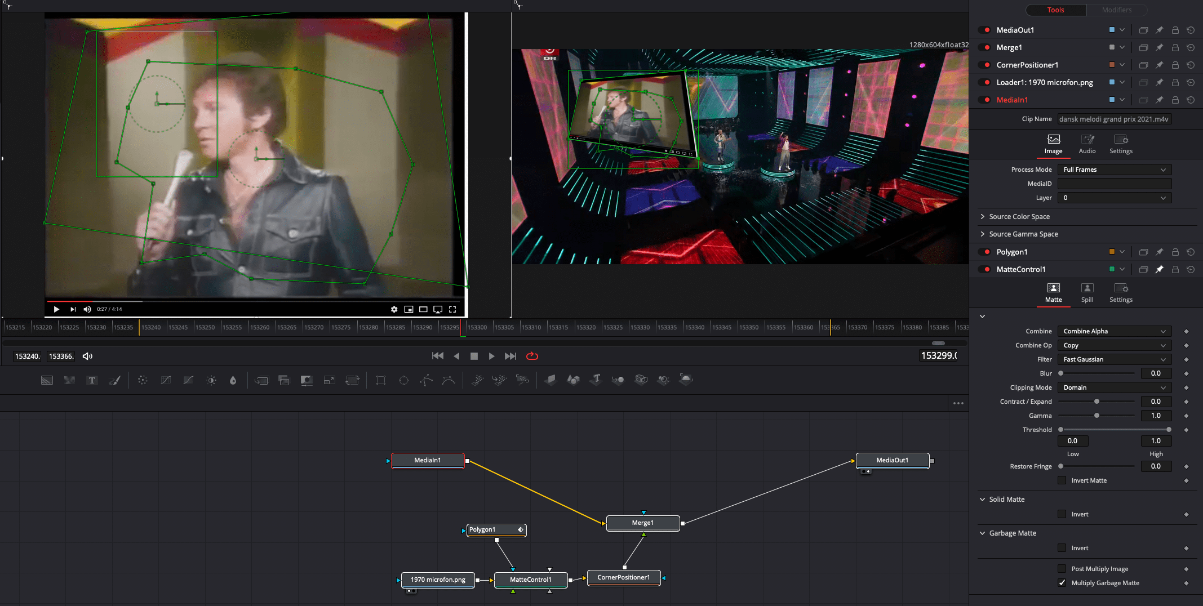1203x606 pixels.
Task: Adjust the Gamma slider
Action: 1097,416
